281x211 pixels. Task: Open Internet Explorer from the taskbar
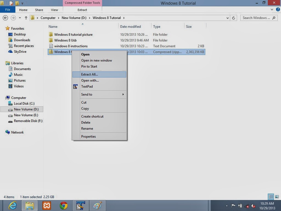click(x=13, y=206)
